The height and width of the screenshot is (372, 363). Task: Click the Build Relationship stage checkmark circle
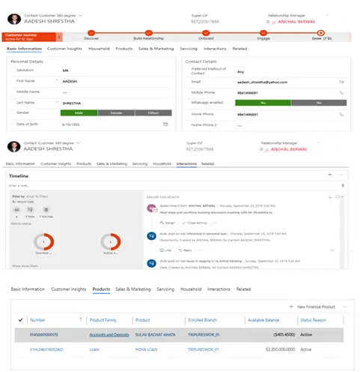click(x=149, y=33)
